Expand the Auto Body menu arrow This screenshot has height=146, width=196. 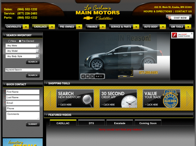[x=163, y=27]
